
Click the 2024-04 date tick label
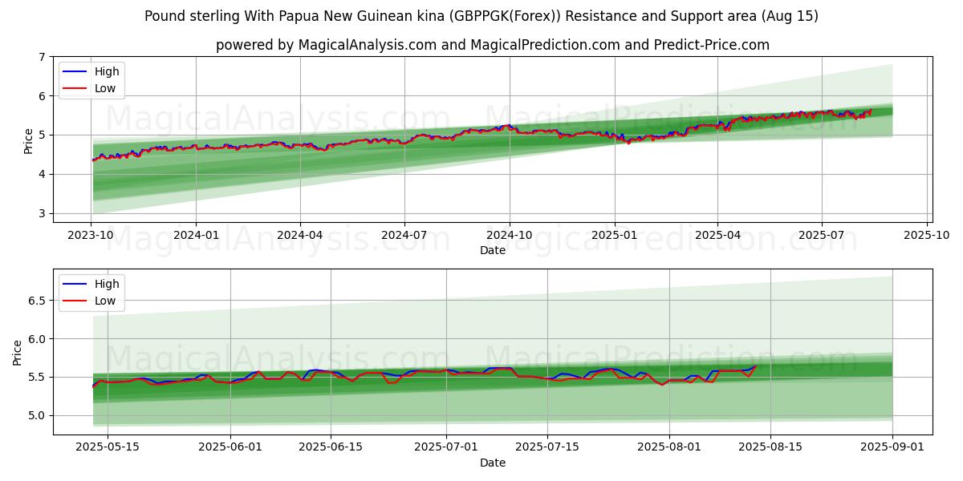(300, 236)
